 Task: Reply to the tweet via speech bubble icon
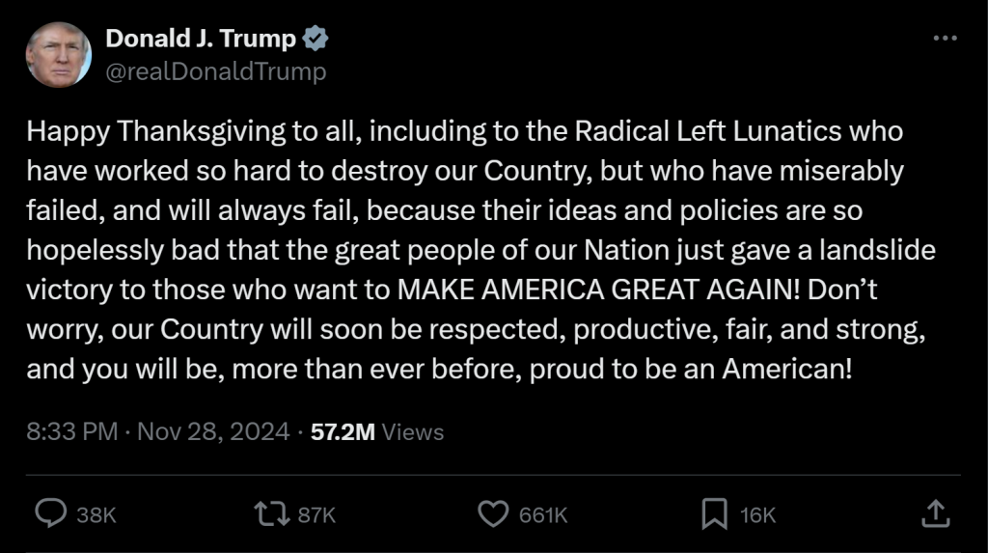coord(50,514)
